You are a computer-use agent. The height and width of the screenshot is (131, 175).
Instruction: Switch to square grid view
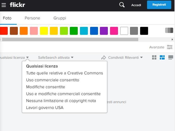(x=154, y=57)
